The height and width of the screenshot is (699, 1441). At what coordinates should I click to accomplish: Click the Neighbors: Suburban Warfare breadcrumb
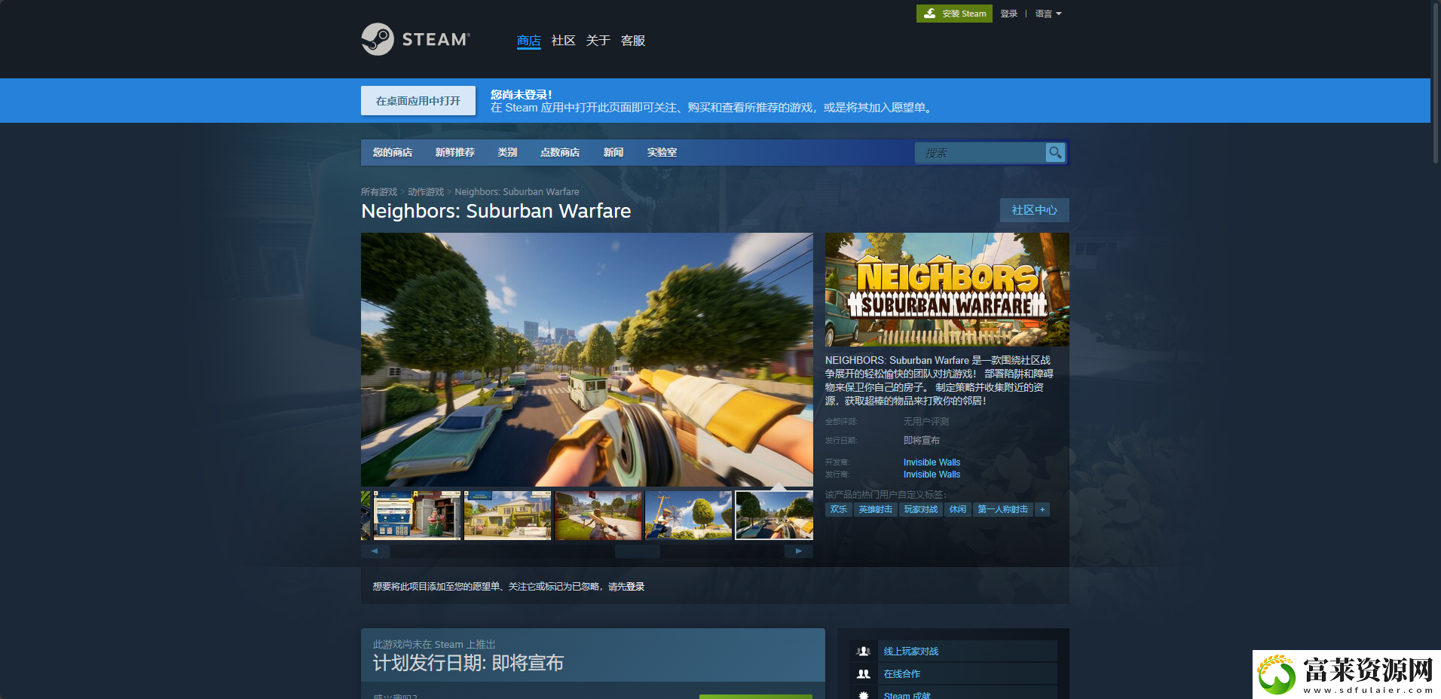517,192
